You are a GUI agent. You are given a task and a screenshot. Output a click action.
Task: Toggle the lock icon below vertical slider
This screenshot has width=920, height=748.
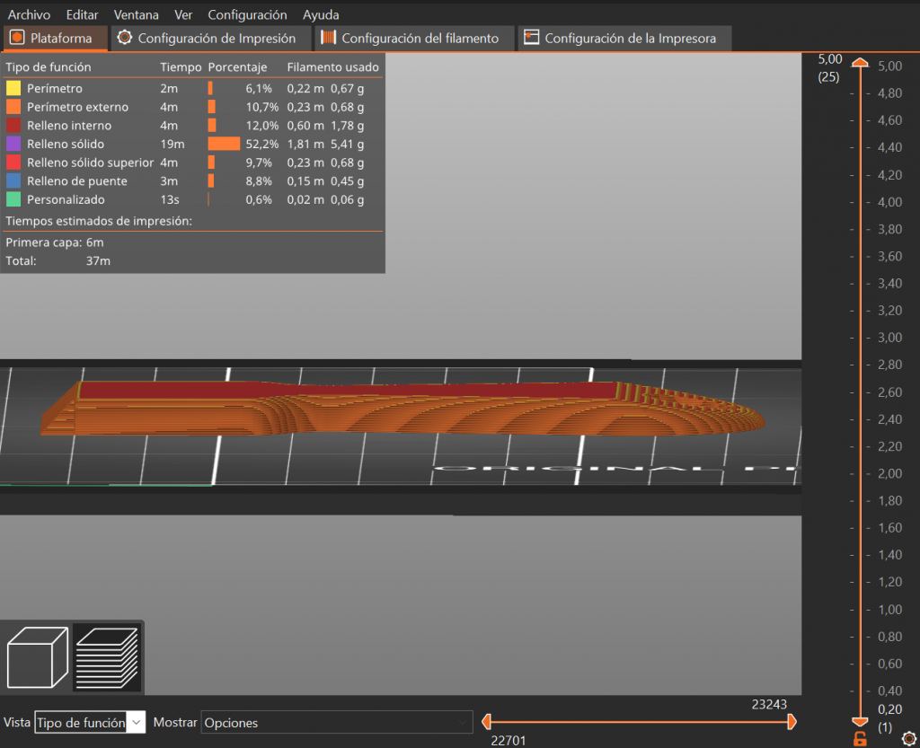(860, 739)
